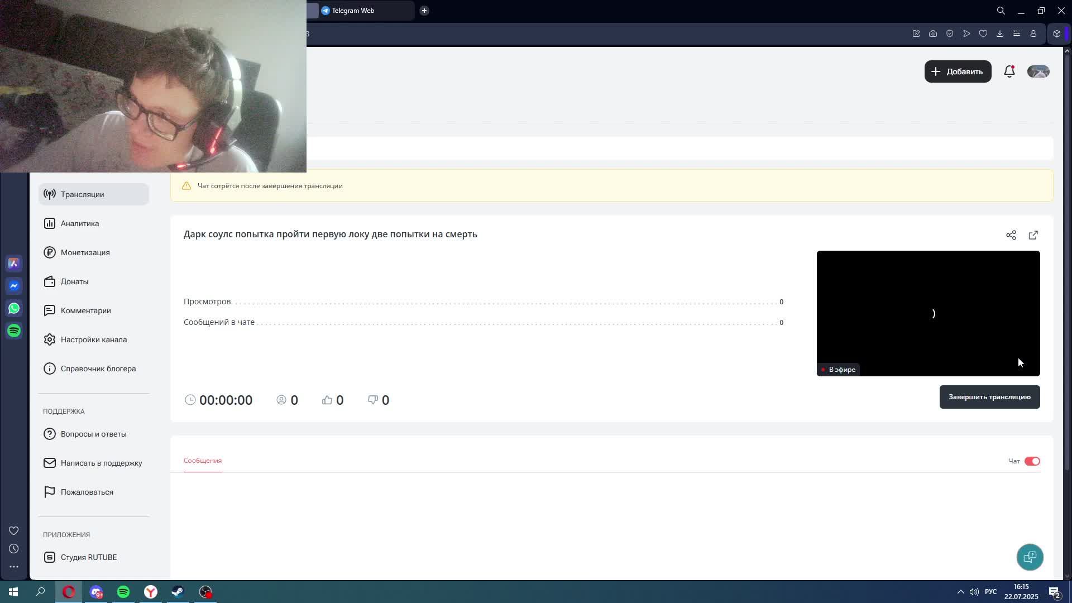
Task: Open the user avatar menu
Action: click(1038, 71)
